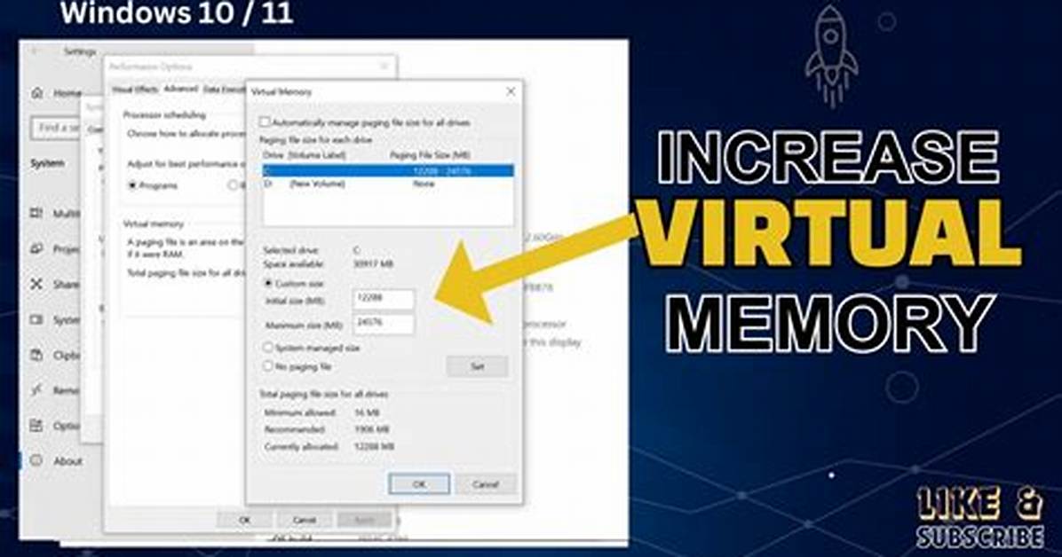Select No paging file radio button
The image size is (1062, 557).
[268, 366]
